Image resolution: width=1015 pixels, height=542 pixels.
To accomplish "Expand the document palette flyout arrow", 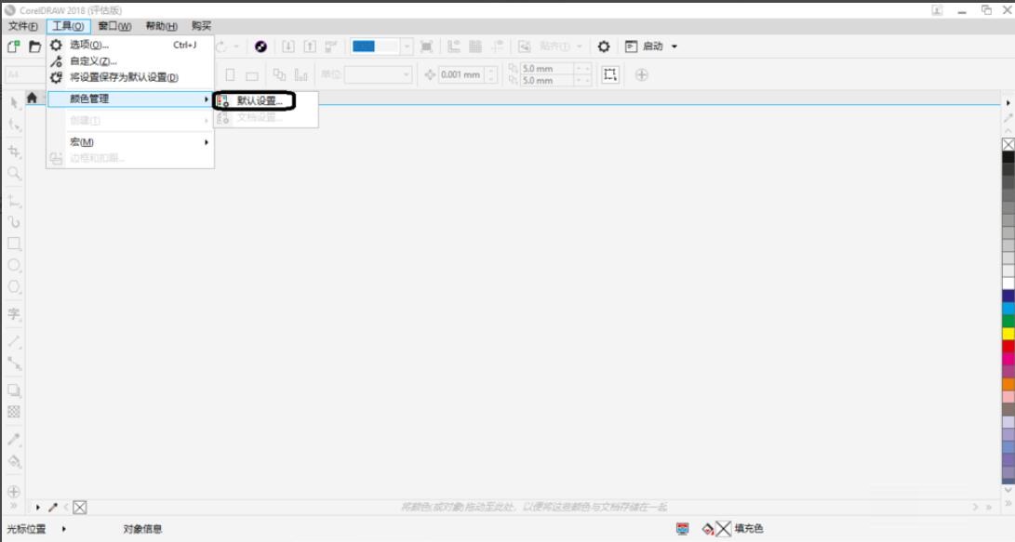I will click(37, 507).
